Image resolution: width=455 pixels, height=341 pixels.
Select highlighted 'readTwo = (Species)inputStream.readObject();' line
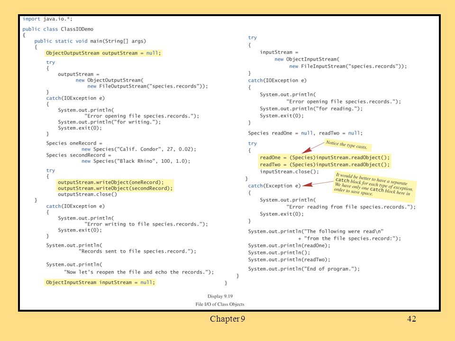324,164
